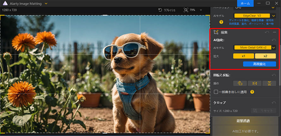Click the Aiarty Image Matting logo icon
Viewport: 281px width, 136px height.
click(x=5, y=3)
